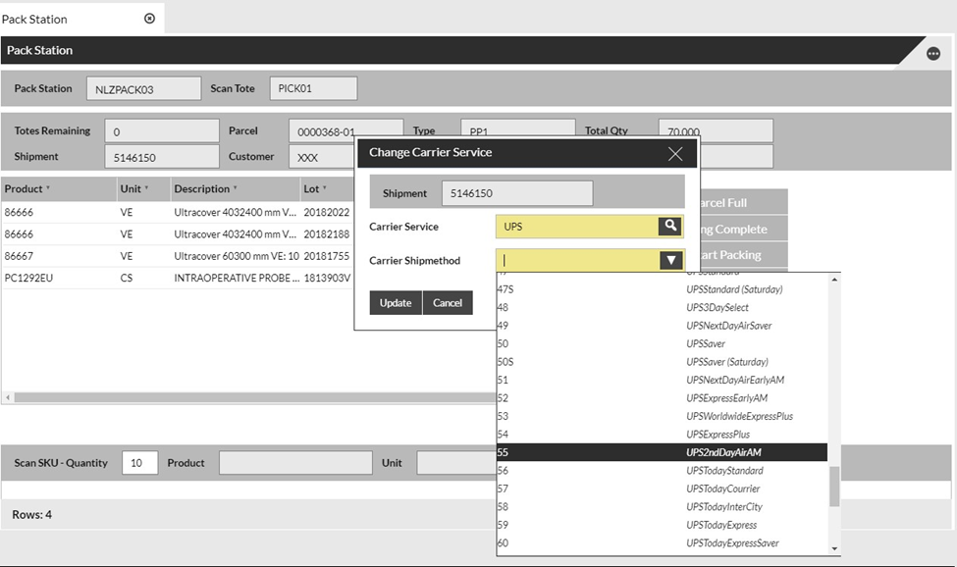957x567 pixels.
Task: Choose UPSTodayStandard option 56
Action: click(662, 471)
